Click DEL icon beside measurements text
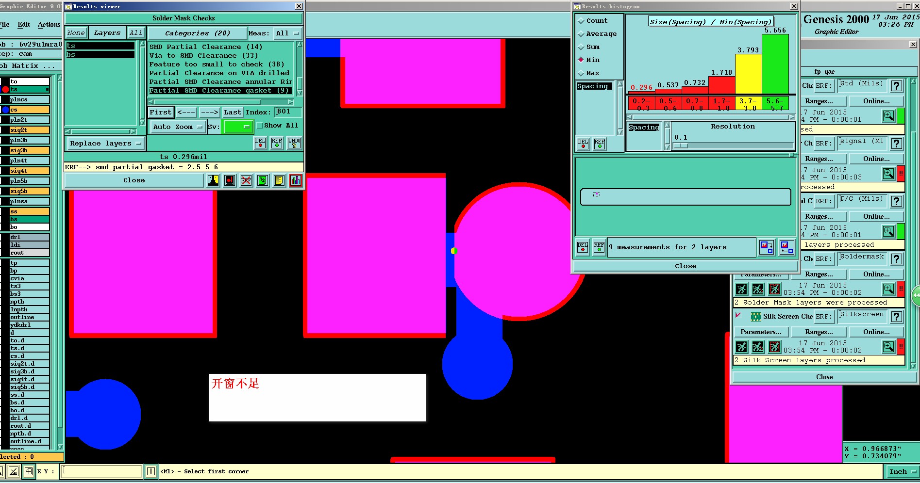This screenshot has width=920, height=483. [x=583, y=247]
